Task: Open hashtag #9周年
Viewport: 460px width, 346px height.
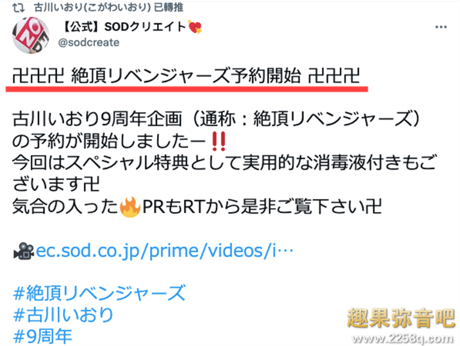Action: [x=43, y=336]
